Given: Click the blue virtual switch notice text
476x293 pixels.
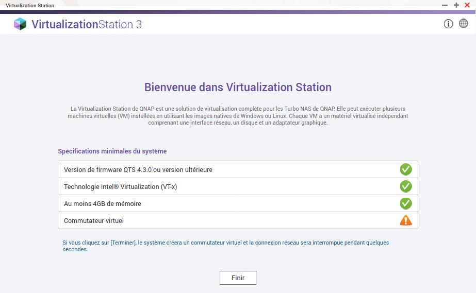Looking at the screenshot, I should point(225,246).
